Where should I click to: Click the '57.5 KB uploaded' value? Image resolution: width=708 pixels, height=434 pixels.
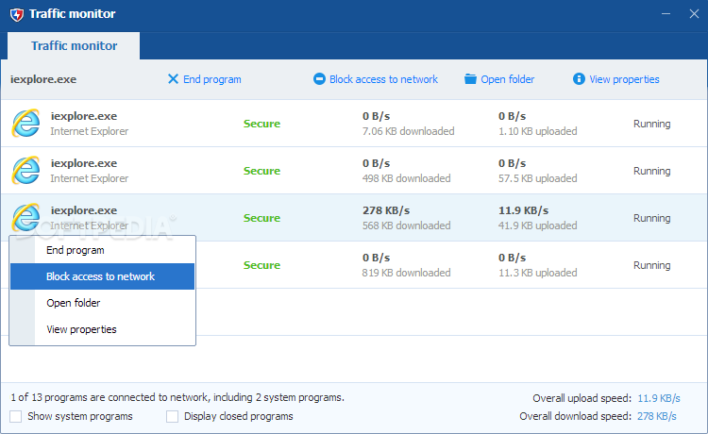coord(538,178)
